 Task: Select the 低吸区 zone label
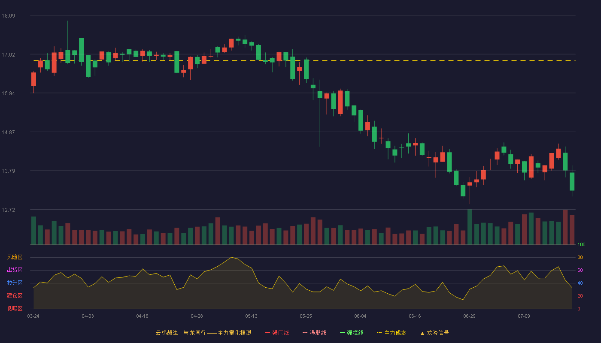[15, 309]
